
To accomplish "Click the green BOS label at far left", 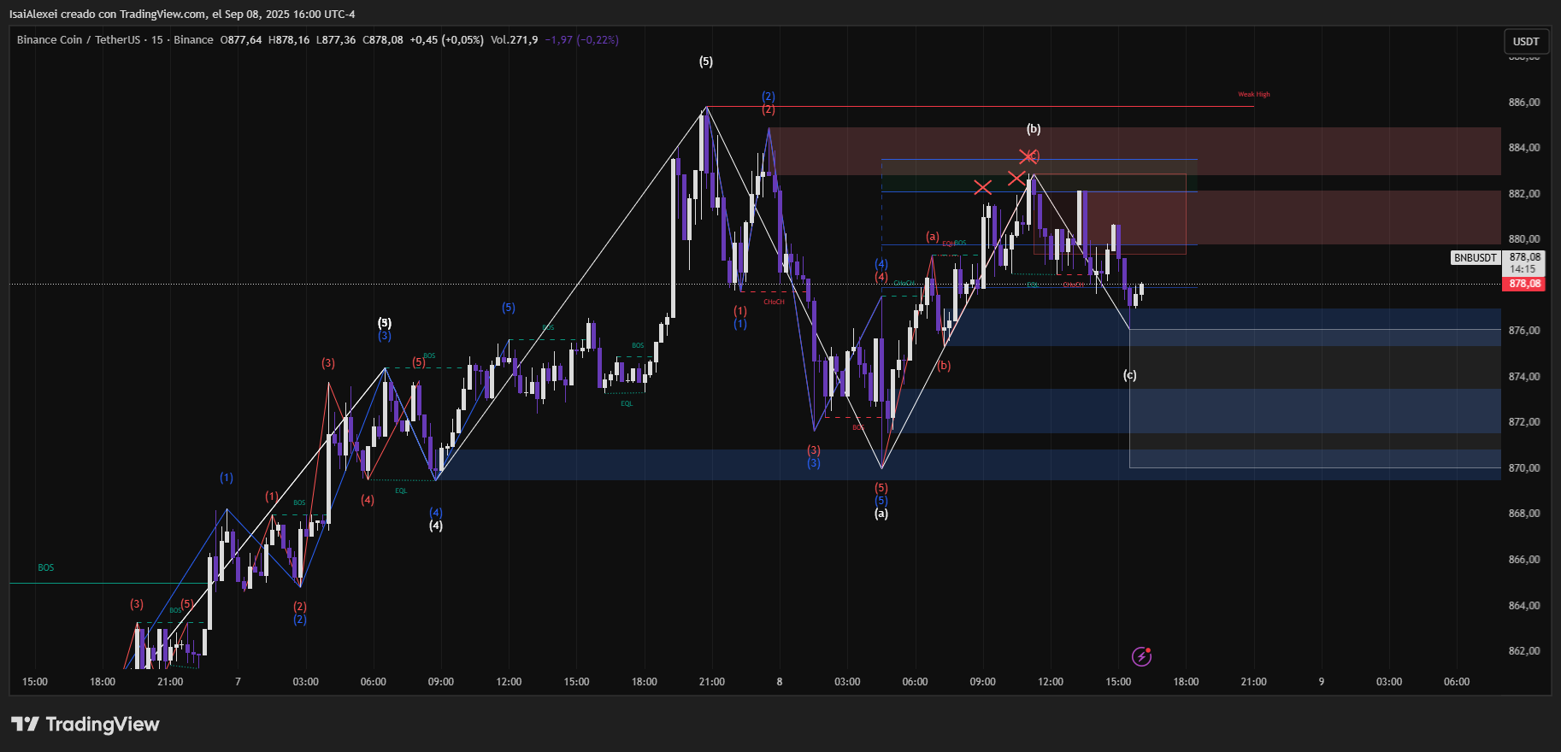I will pos(46,567).
